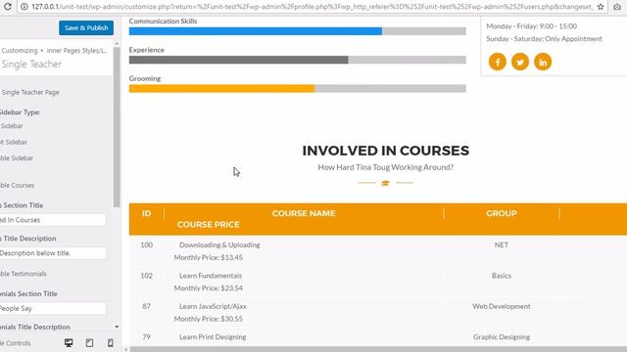Click course ID 102 cell
This screenshot has height=352, width=627.
[146, 276]
